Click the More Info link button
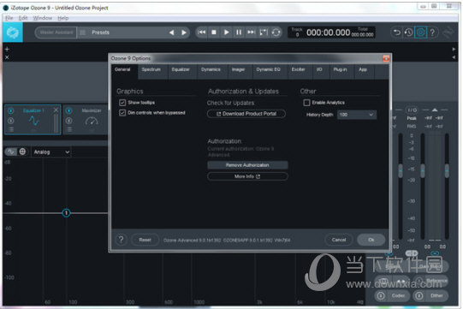 click(247, 176)
